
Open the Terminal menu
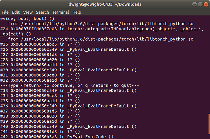[61, 12]
